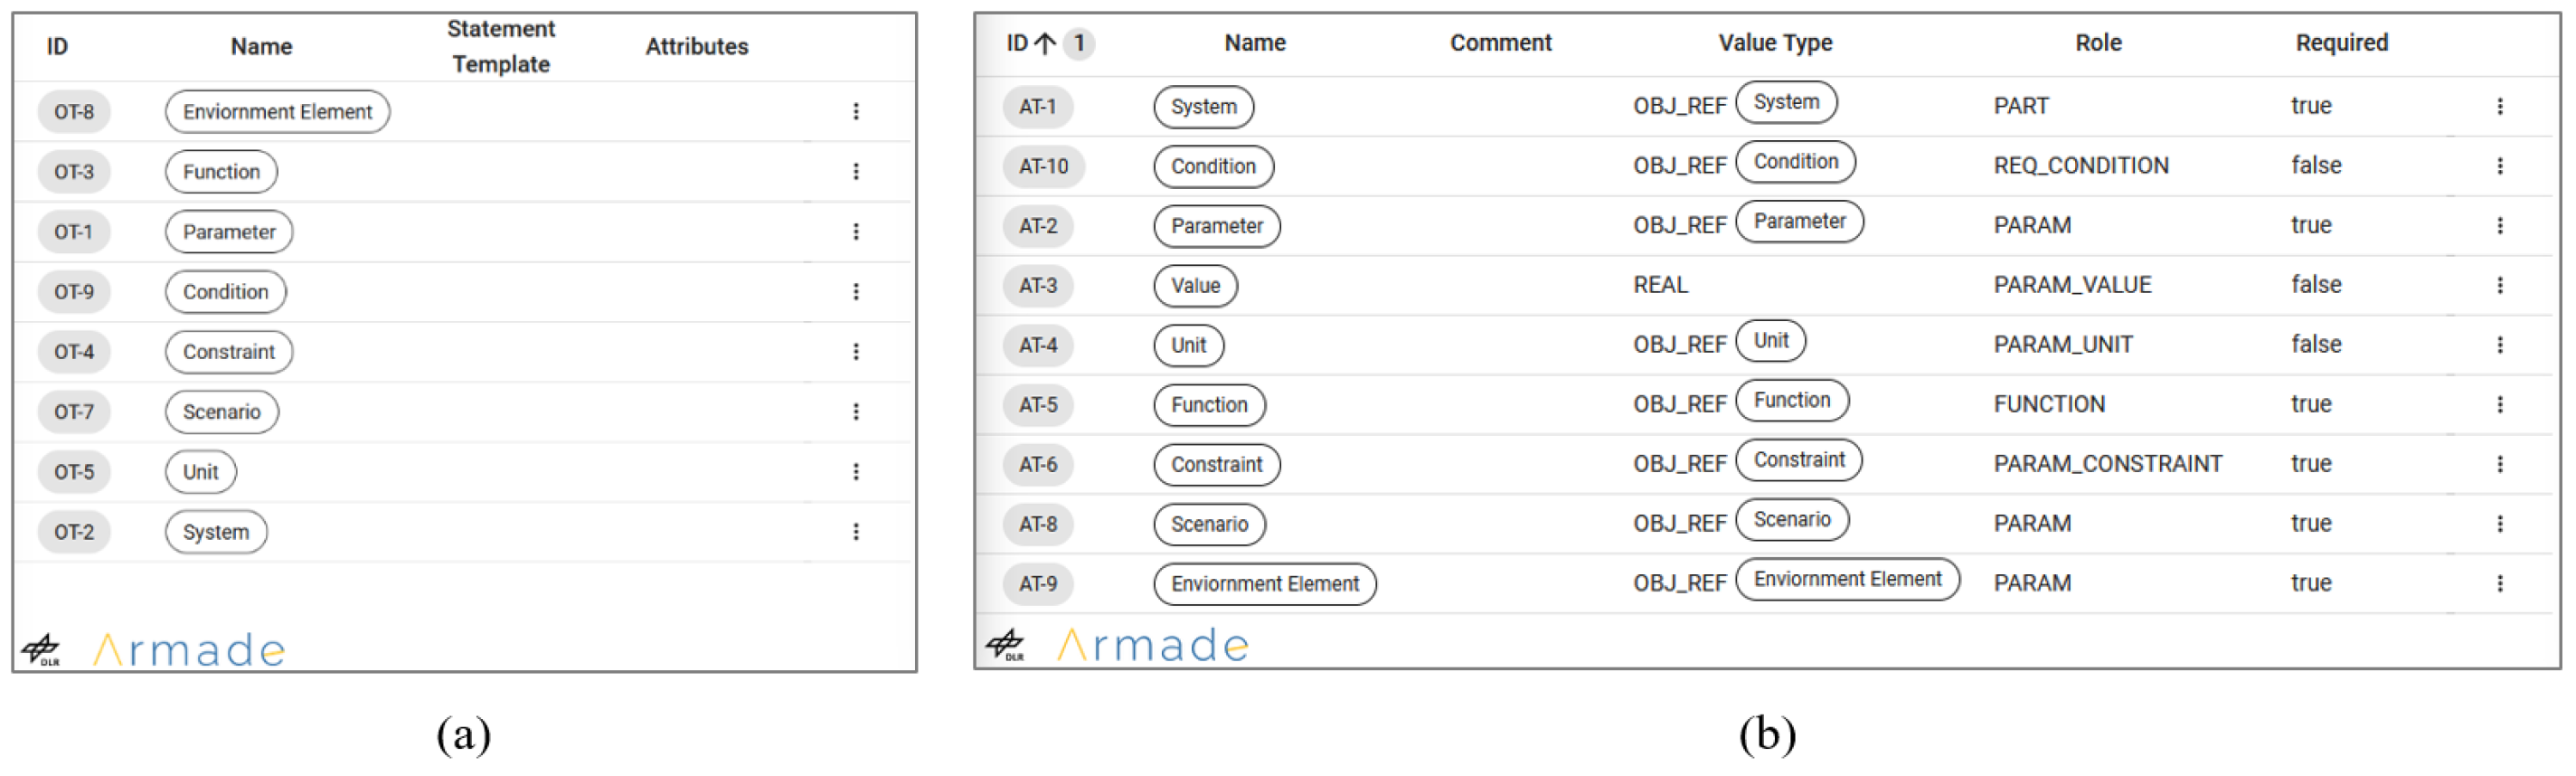Open the kebab menu for AT-3 Value row
This screenshot has height=776, width=2576.
click(x=2499, y=285)
